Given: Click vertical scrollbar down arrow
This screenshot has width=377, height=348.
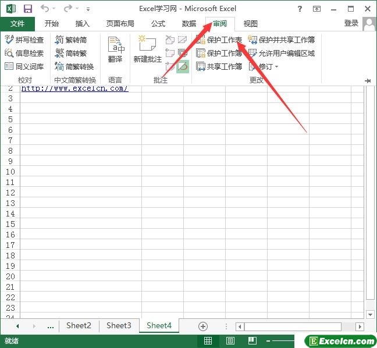Looking at the screenshot, I should point(370,314).
